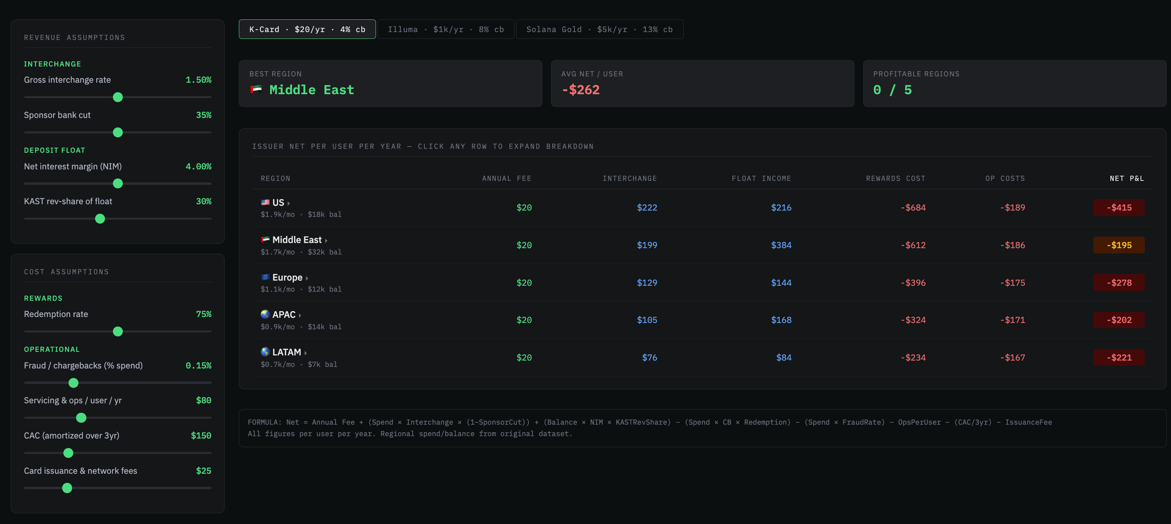The width and height of the screenshot is (1171, 524).
Task: Click the Gross interchange rate slider handle
Action: (x=118, y=97)
